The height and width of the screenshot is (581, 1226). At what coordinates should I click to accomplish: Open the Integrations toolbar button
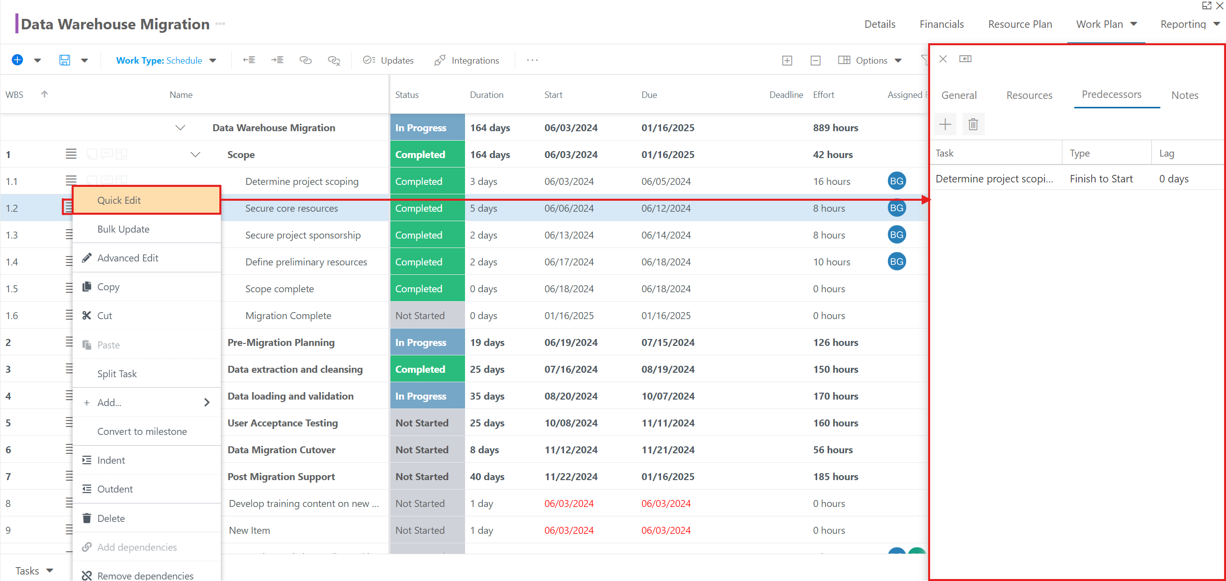(x=467, y=60)
